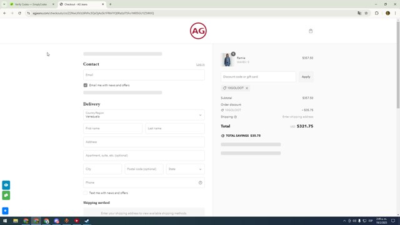
Task: Focus the City field
Action: 102,169
